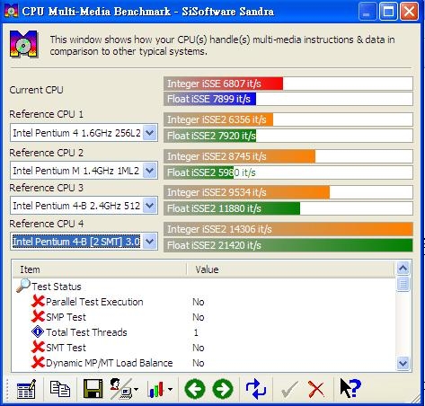Screen dimensions: 425x406
Task: Click the Float iSSE2 21420 it/s bar
Action: coord(288,245)
